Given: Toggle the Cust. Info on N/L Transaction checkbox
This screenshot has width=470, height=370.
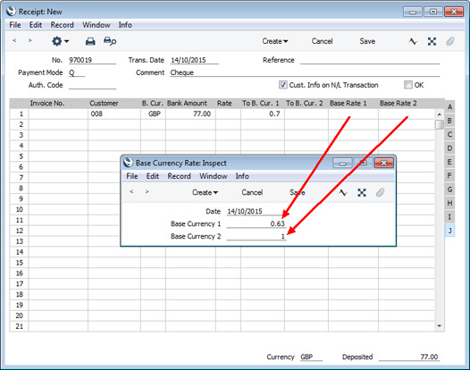Looking at the screenshot, I should click(x=282, y=85).
